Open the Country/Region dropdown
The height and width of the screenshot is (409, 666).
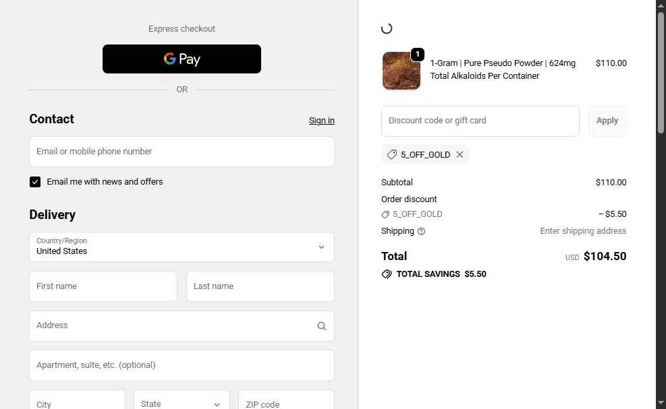click(182, 247)
